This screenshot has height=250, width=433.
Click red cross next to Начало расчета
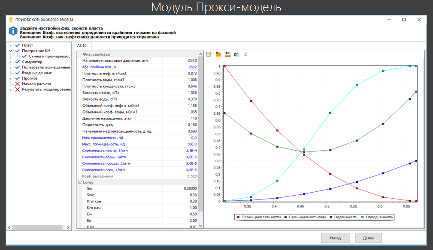pos(18,84)
